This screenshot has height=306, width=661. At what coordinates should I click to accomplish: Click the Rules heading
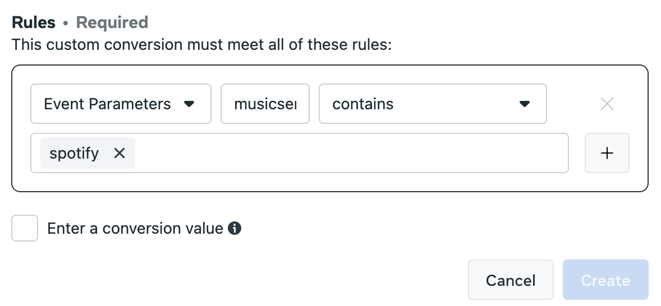tap(33, 22)
